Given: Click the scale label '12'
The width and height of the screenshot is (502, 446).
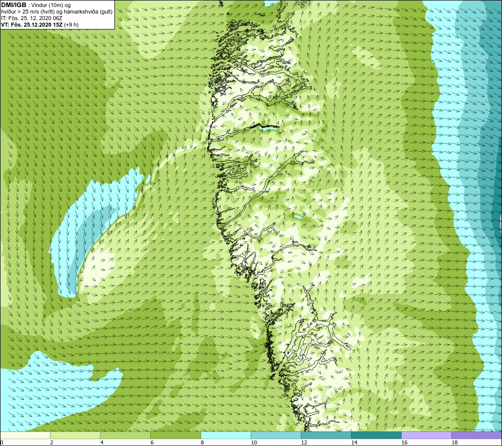Looking at the screenshot, I should [x=304, y=443].
